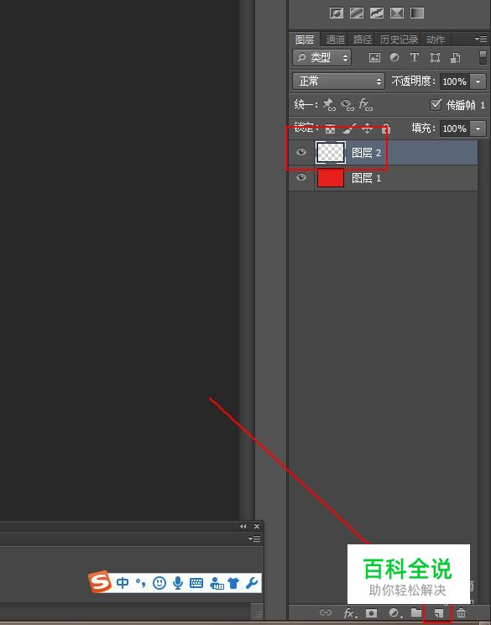Viewport: 491px width, 625px height.
Task: Open the Layers panel flyout menu
Action: click(481, 39)
